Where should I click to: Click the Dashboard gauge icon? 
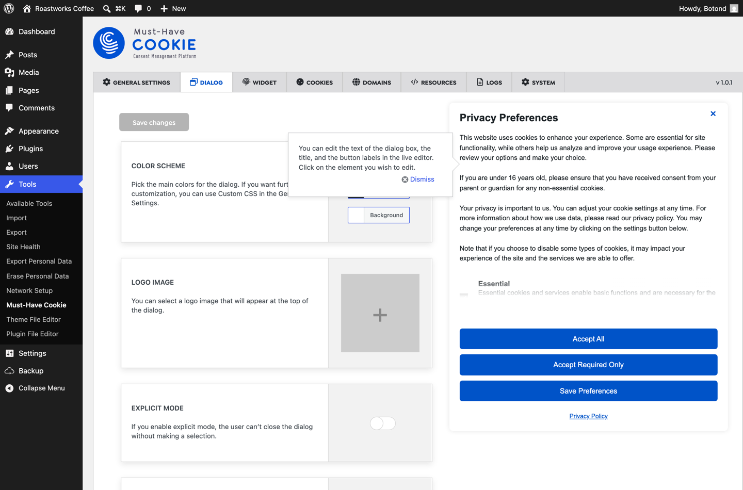9,31
